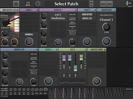
Task: Click the New patch button
Action: tap(103, 4)
